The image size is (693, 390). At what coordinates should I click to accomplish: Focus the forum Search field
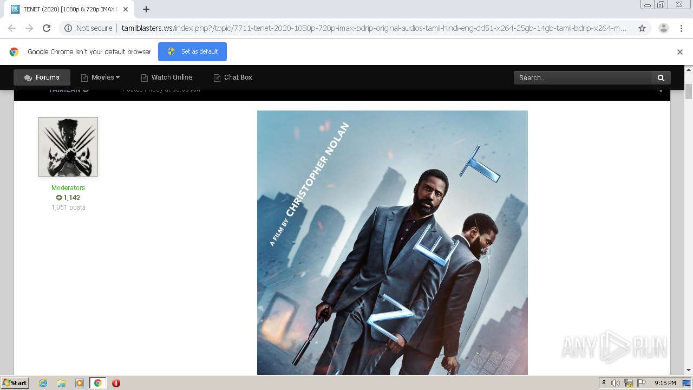[583, 77]
